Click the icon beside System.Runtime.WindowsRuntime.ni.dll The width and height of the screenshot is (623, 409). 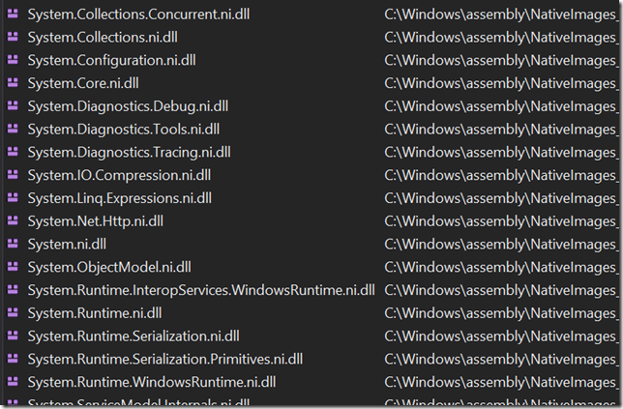point(13,382)
